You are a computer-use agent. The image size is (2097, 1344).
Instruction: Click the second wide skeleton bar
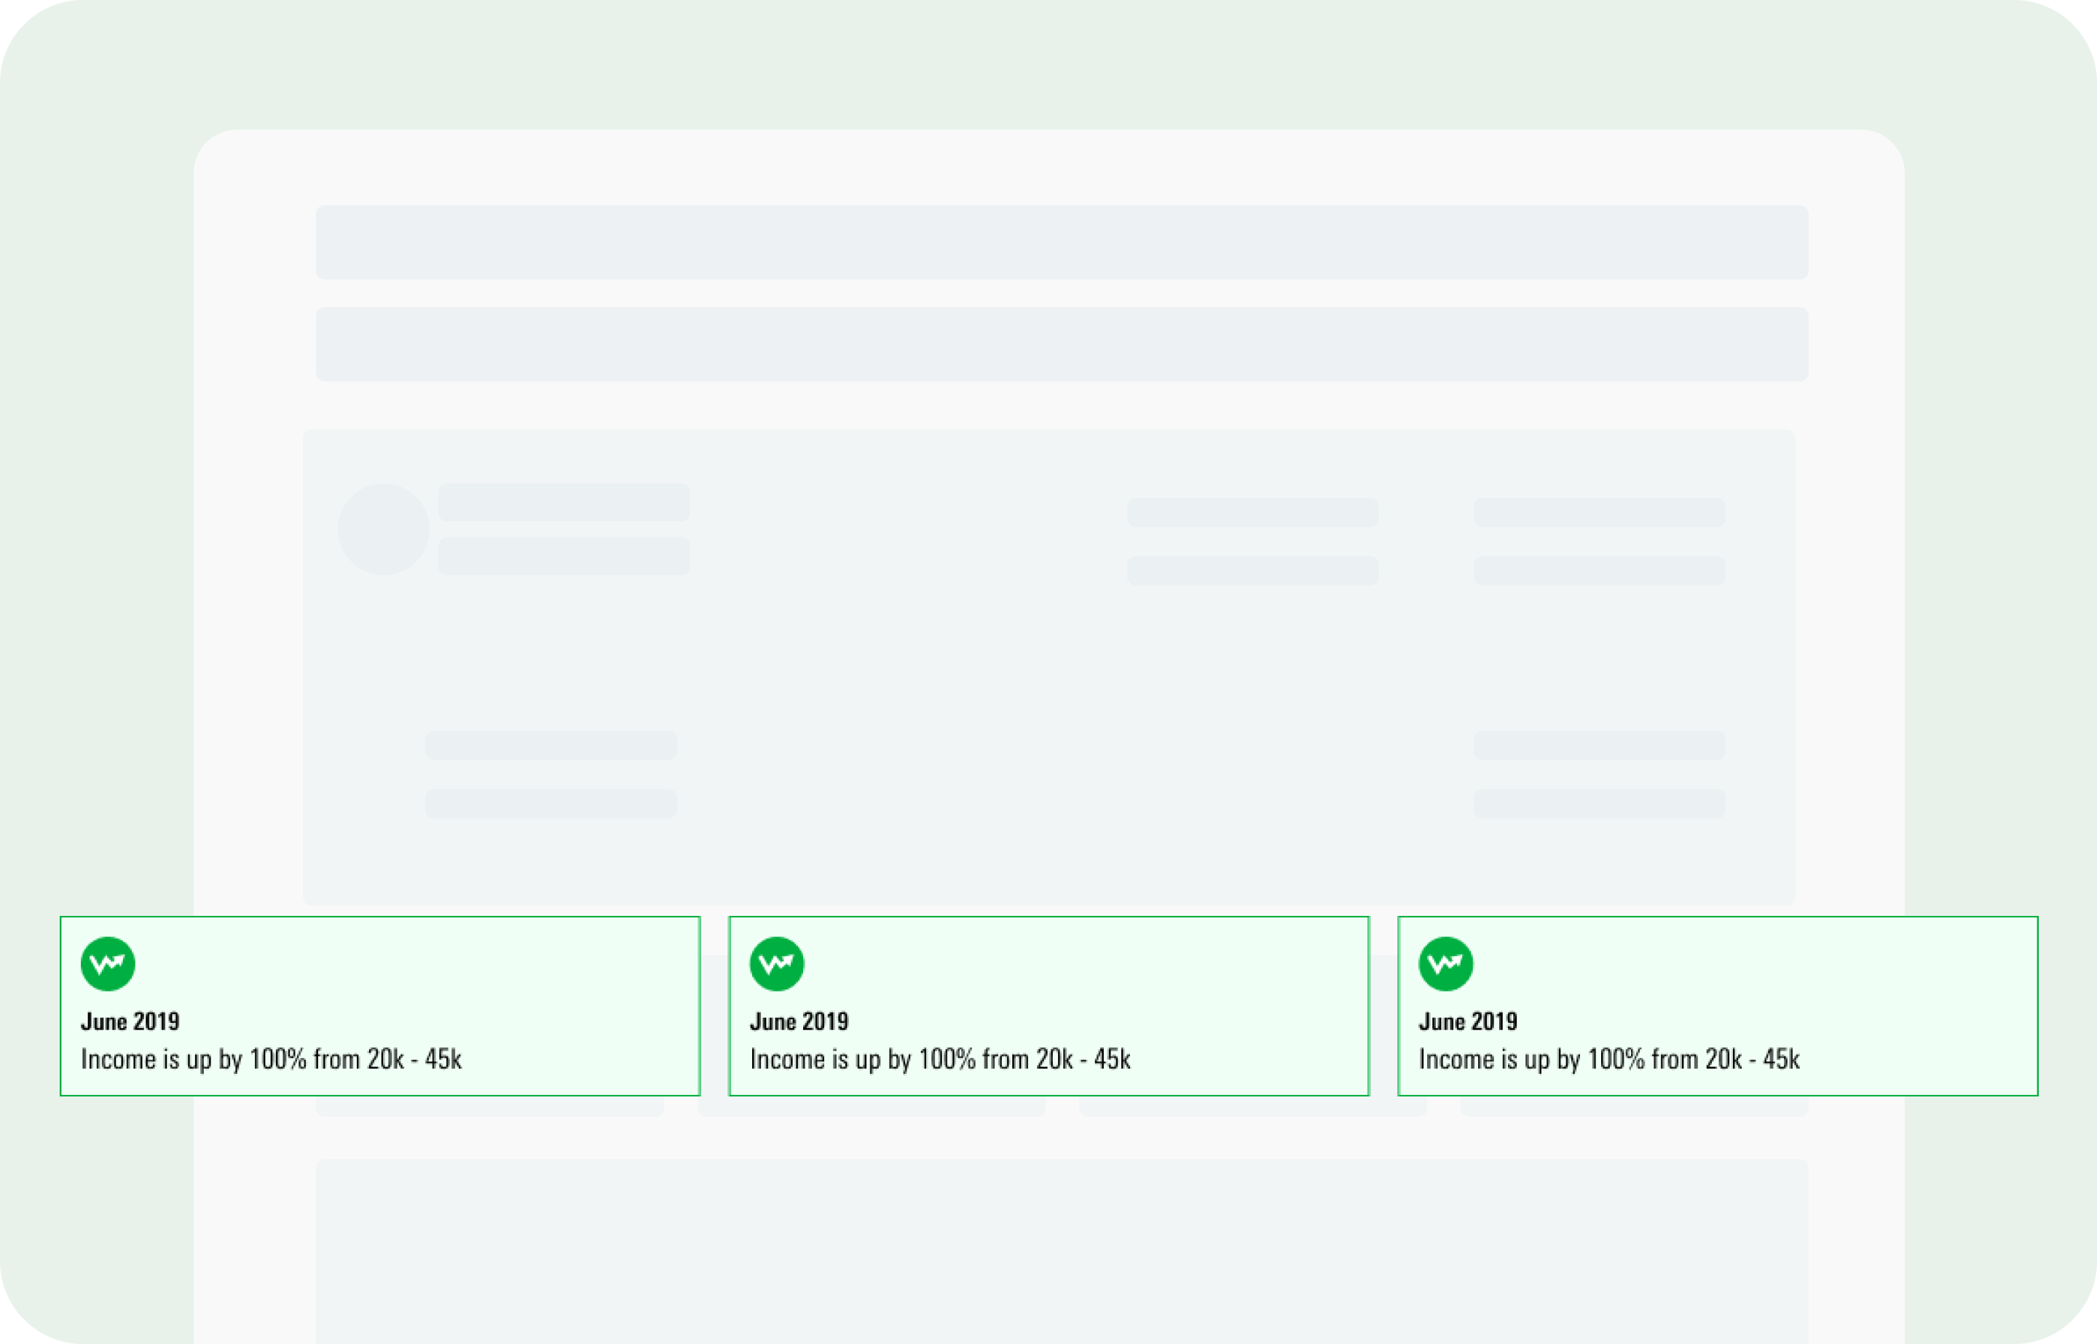(1061, 344)
